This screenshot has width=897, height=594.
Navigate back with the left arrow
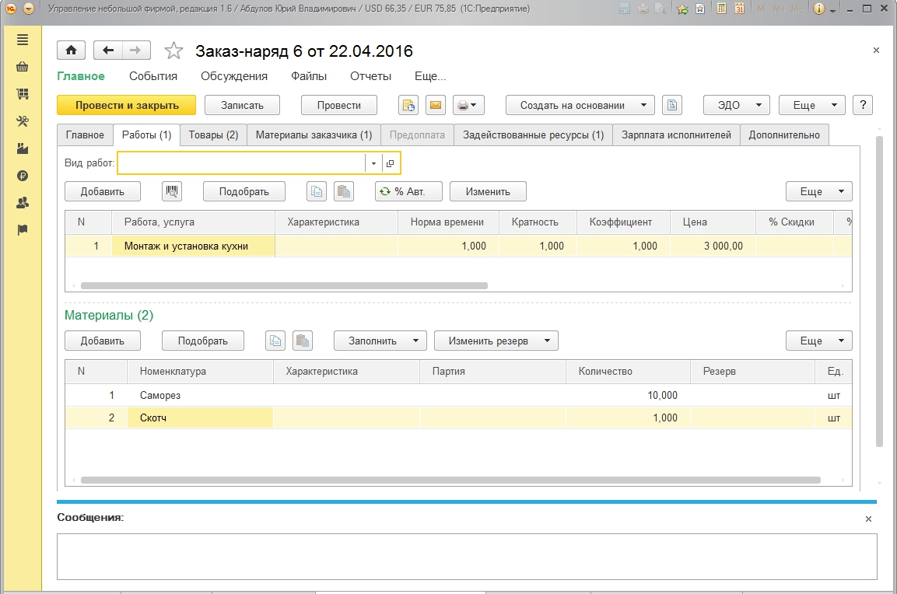[x=108, y=51]
